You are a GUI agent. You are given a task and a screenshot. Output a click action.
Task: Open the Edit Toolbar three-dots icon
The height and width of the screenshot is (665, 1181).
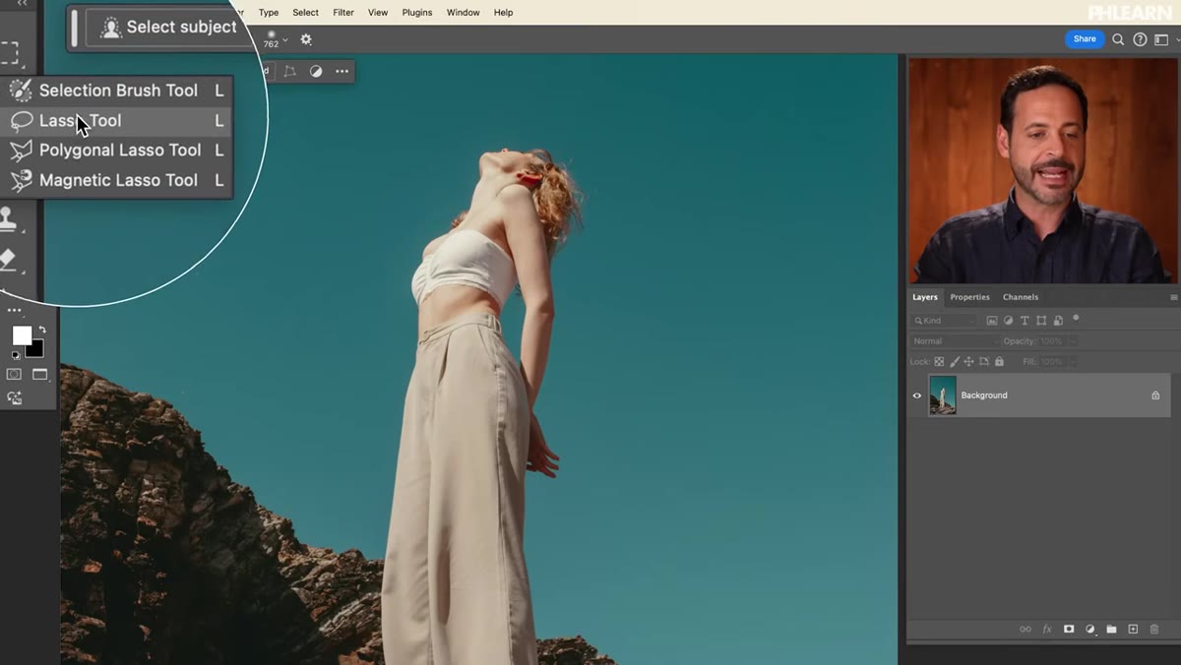[14, 310]
